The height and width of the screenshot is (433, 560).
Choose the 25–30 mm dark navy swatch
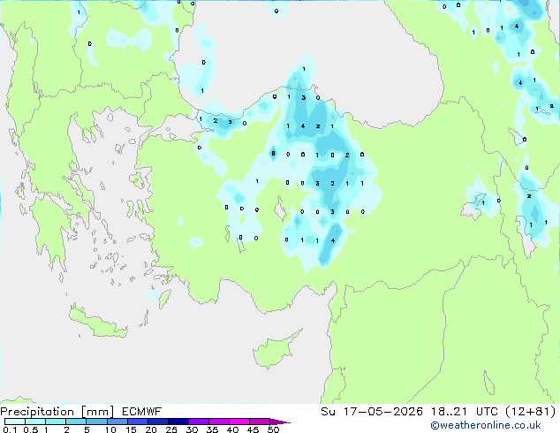[x=178, y=422]
